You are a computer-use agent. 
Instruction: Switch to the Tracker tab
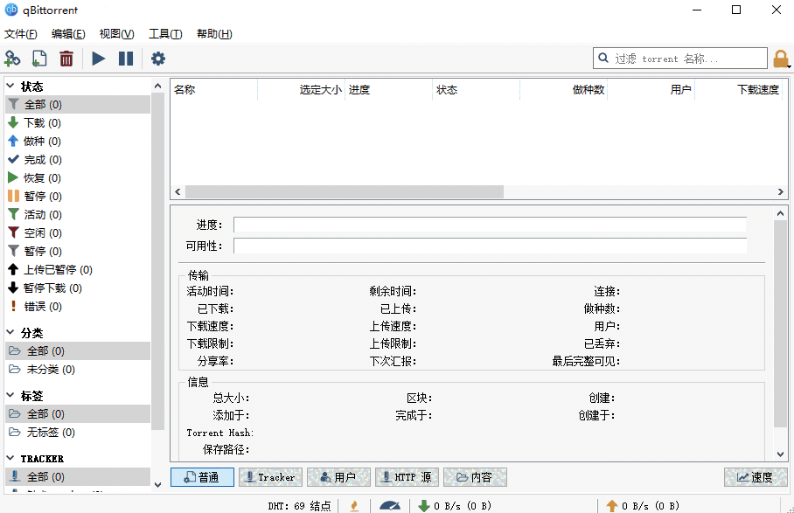(x=269, y=476)
